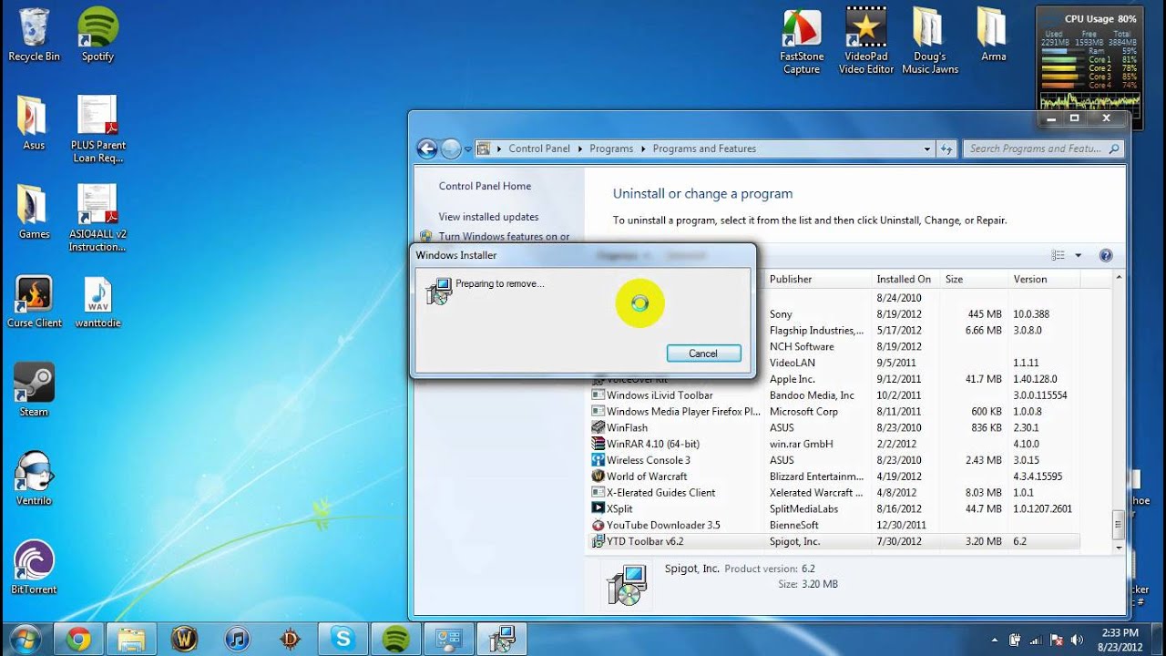Switch to Control Panel taskbar button

coord(448,639)
